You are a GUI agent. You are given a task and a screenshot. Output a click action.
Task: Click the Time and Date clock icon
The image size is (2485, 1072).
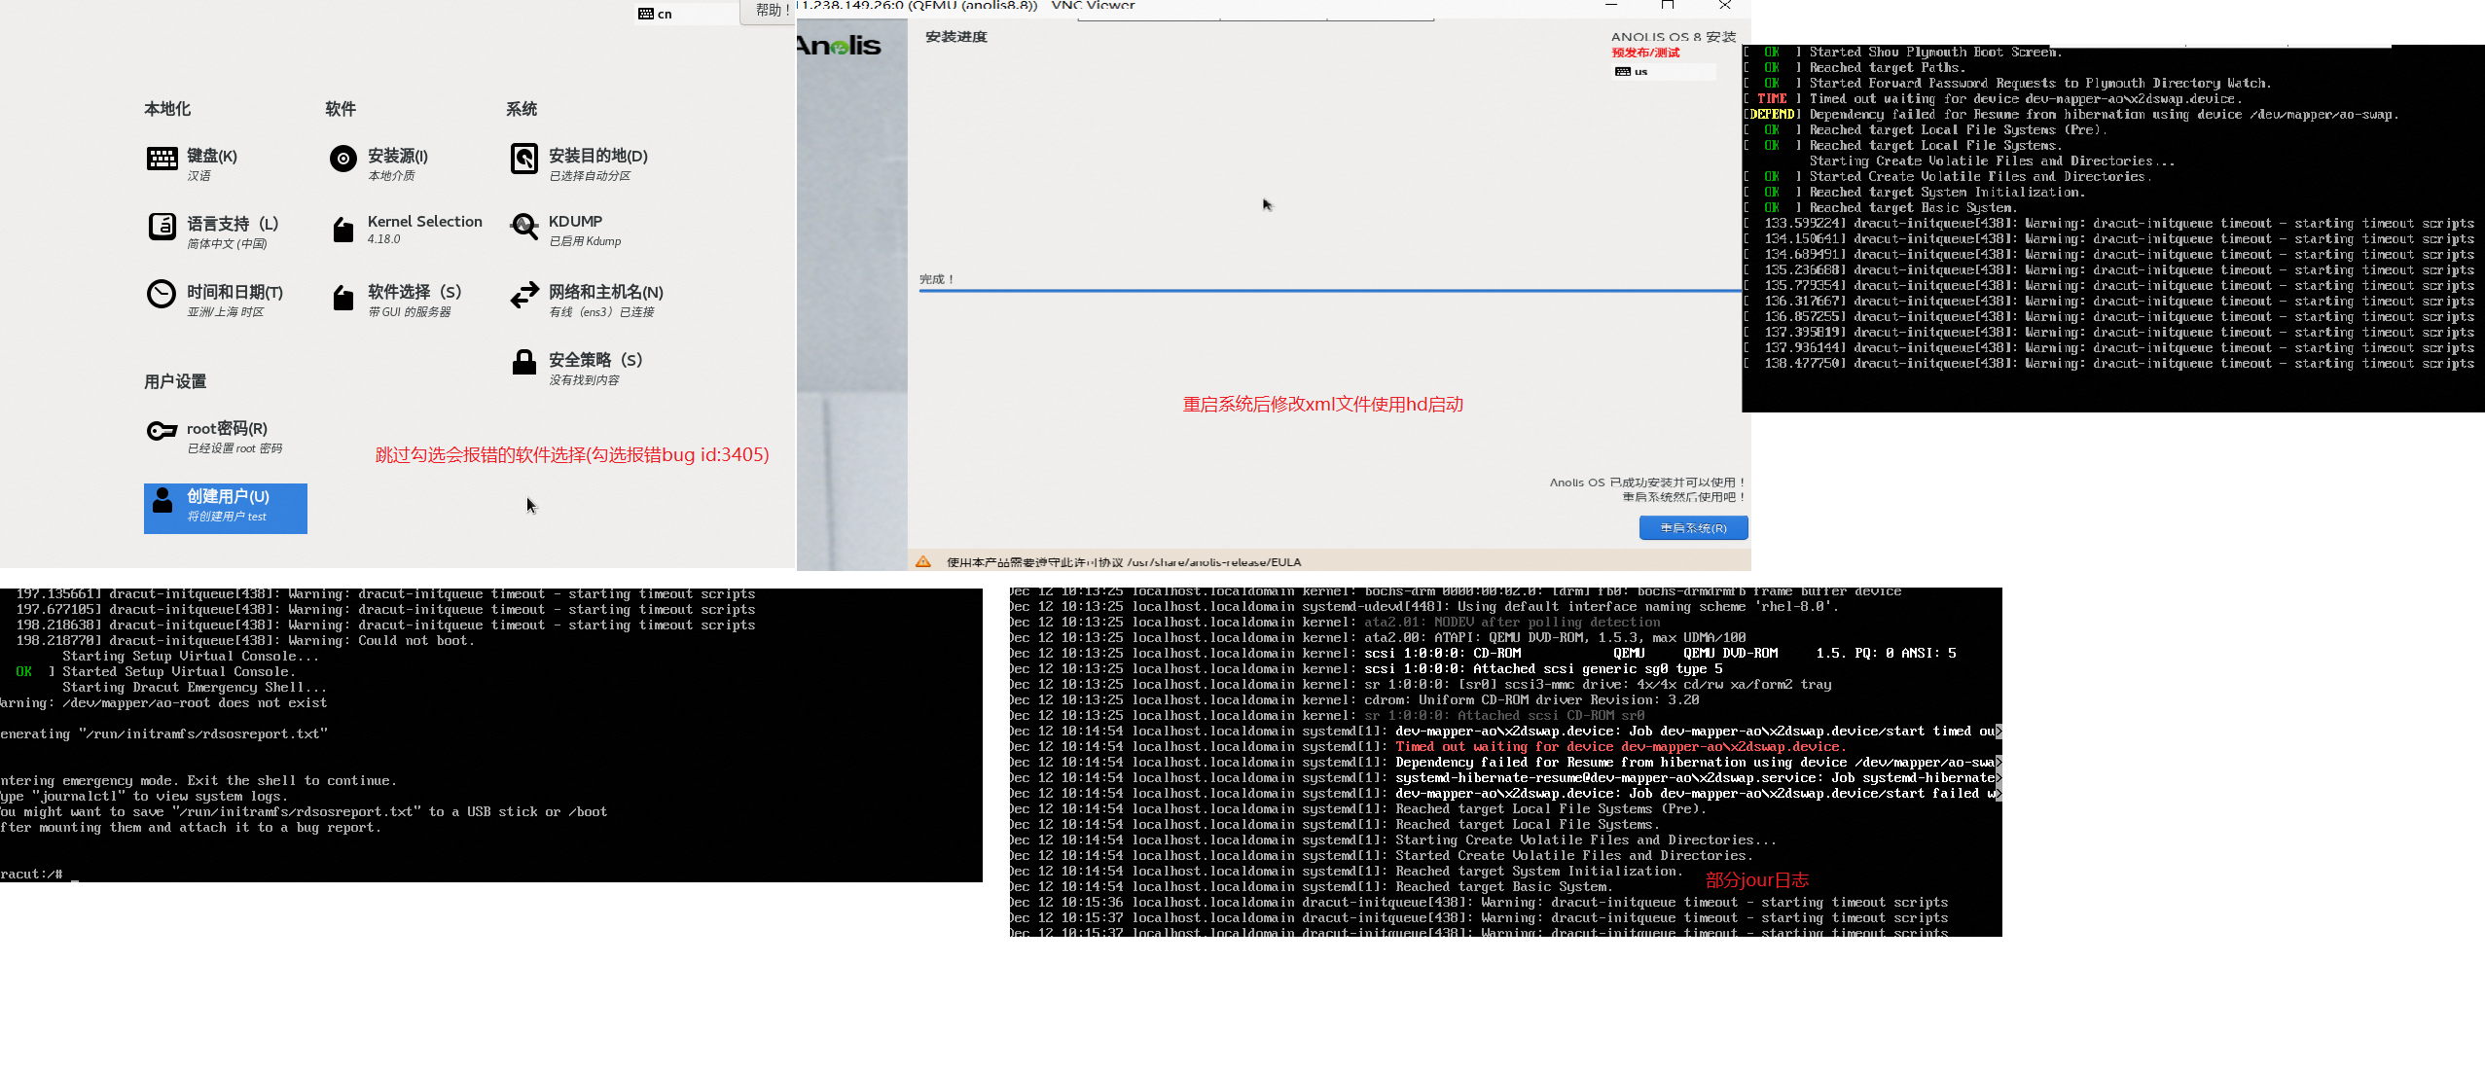click(162, 294)
